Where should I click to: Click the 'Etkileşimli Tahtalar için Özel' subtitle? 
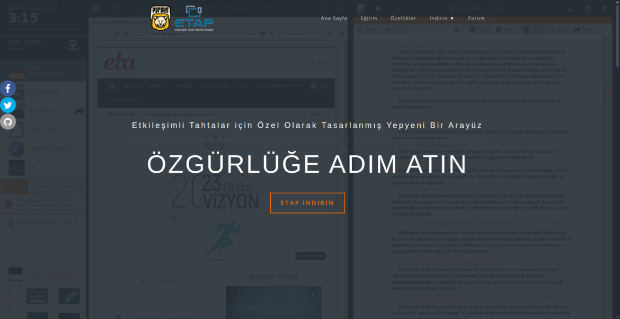coord(307,125)
